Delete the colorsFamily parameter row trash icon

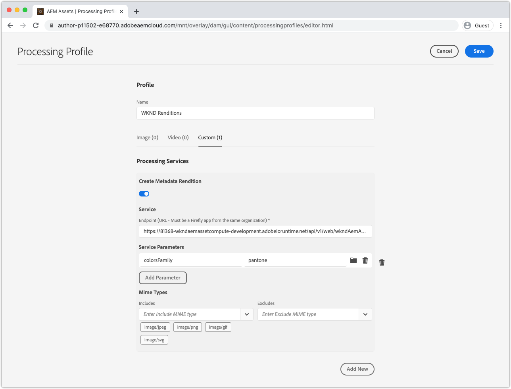[365, 260]
